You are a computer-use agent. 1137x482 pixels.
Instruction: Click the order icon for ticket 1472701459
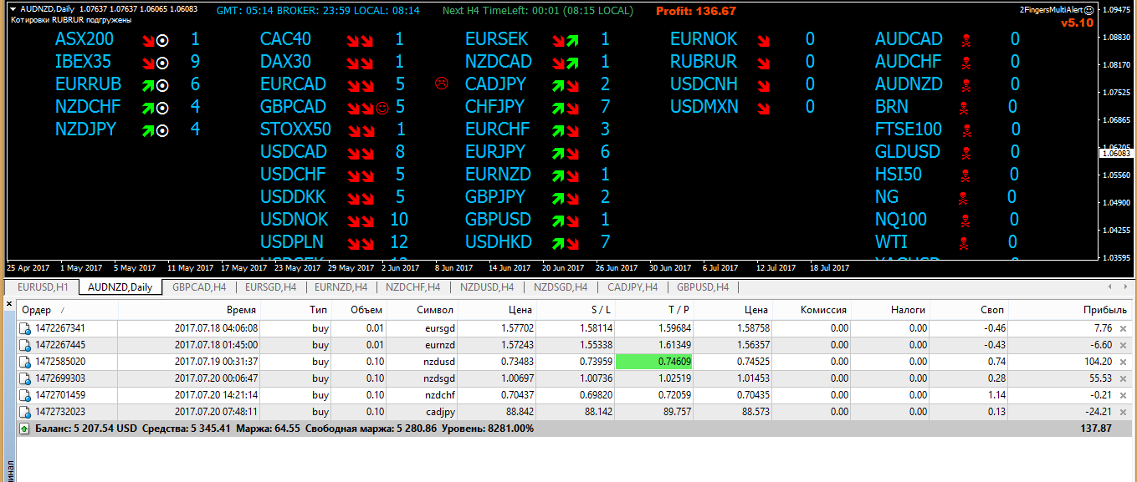coord(25,395)
